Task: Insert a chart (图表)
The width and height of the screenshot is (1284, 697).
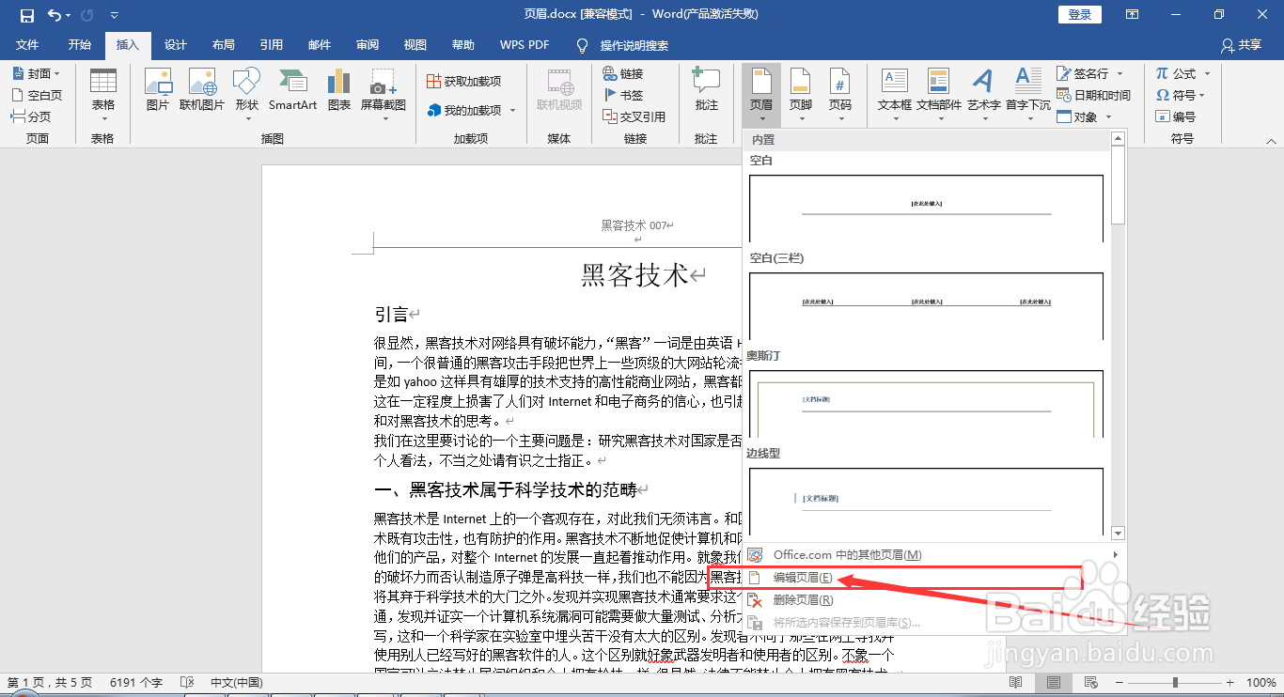Action: tap(339, 92)
